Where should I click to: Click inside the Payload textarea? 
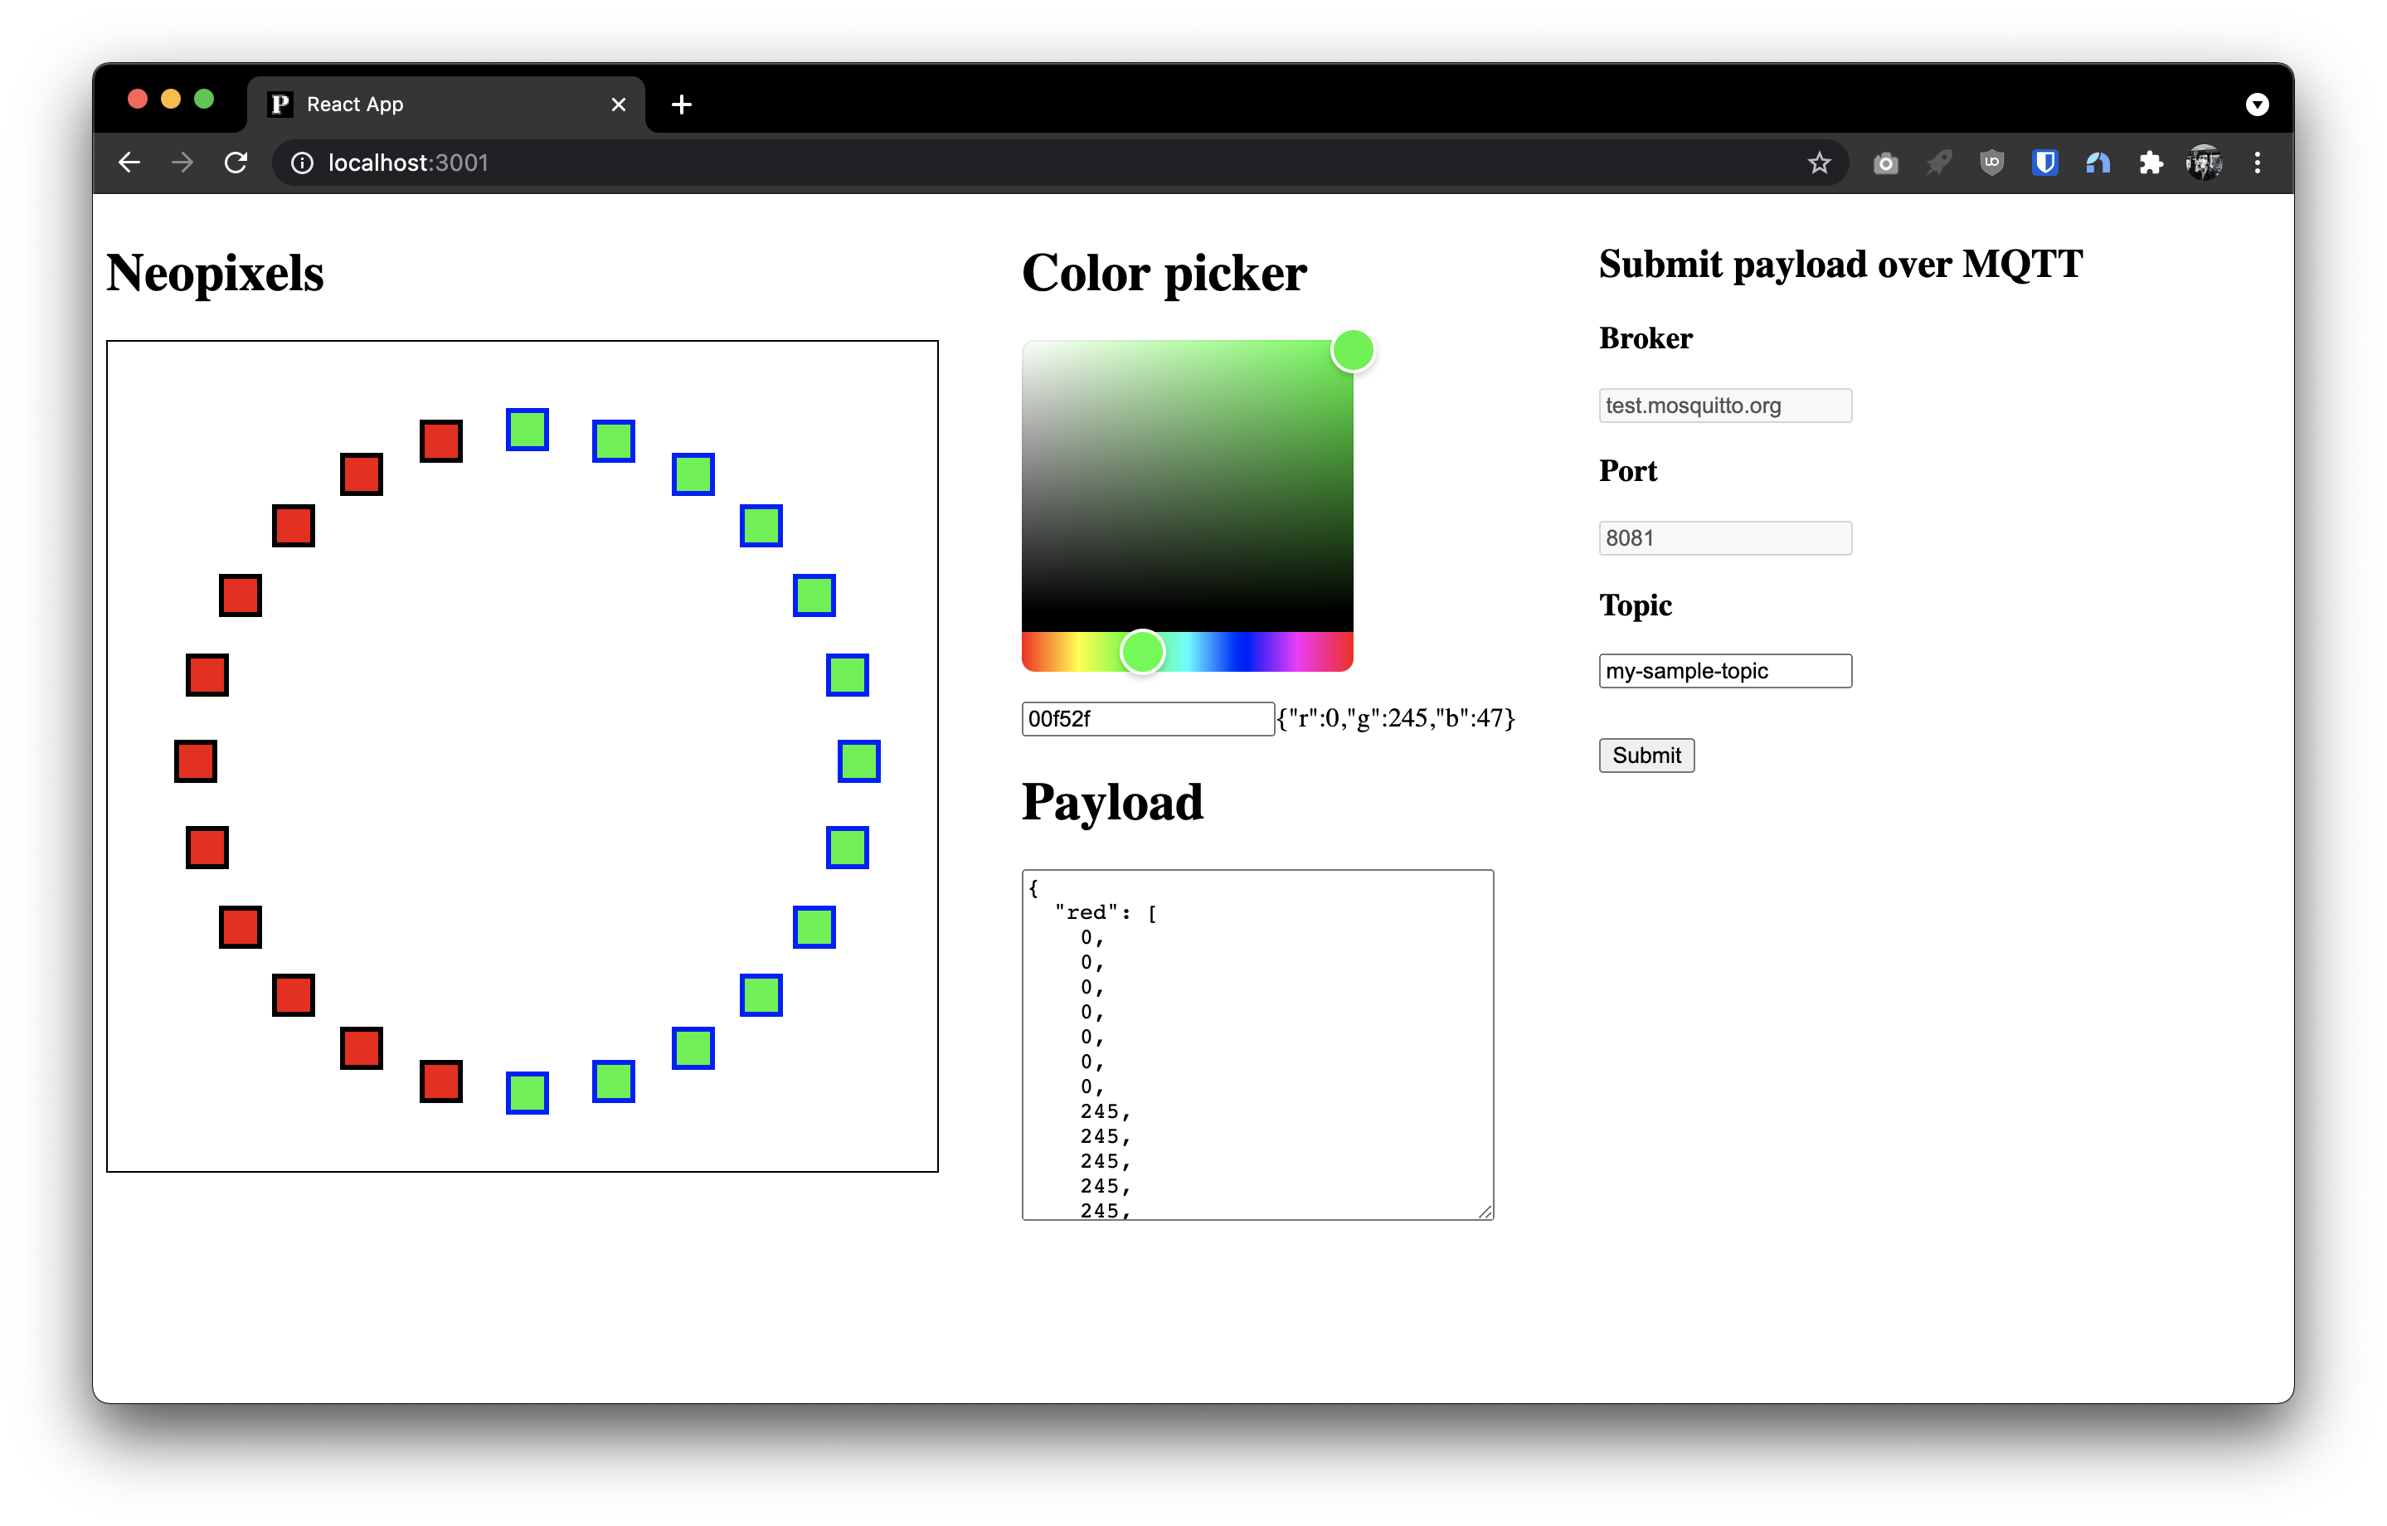[1257, 1044]
